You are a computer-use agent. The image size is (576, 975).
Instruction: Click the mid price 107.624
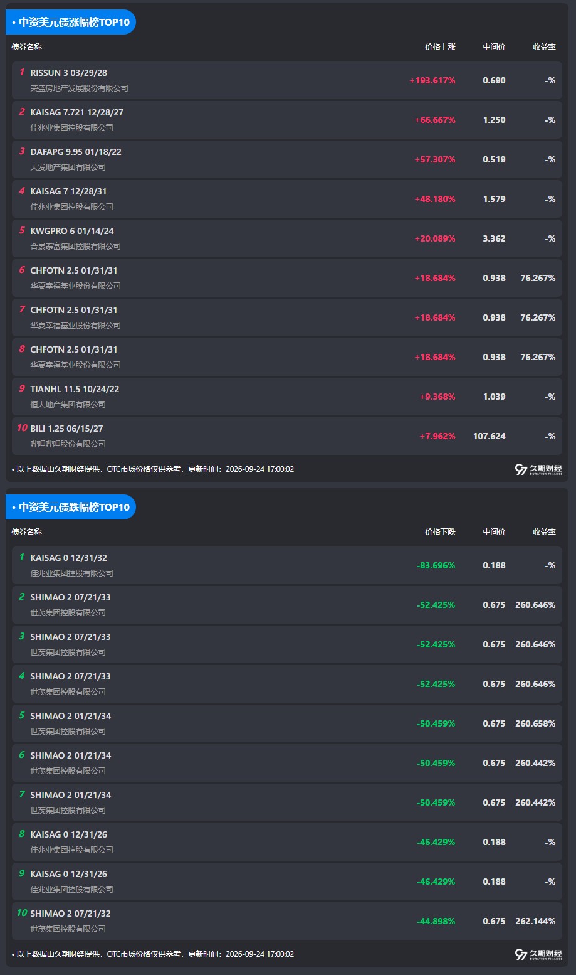click(x=489, y=436)
